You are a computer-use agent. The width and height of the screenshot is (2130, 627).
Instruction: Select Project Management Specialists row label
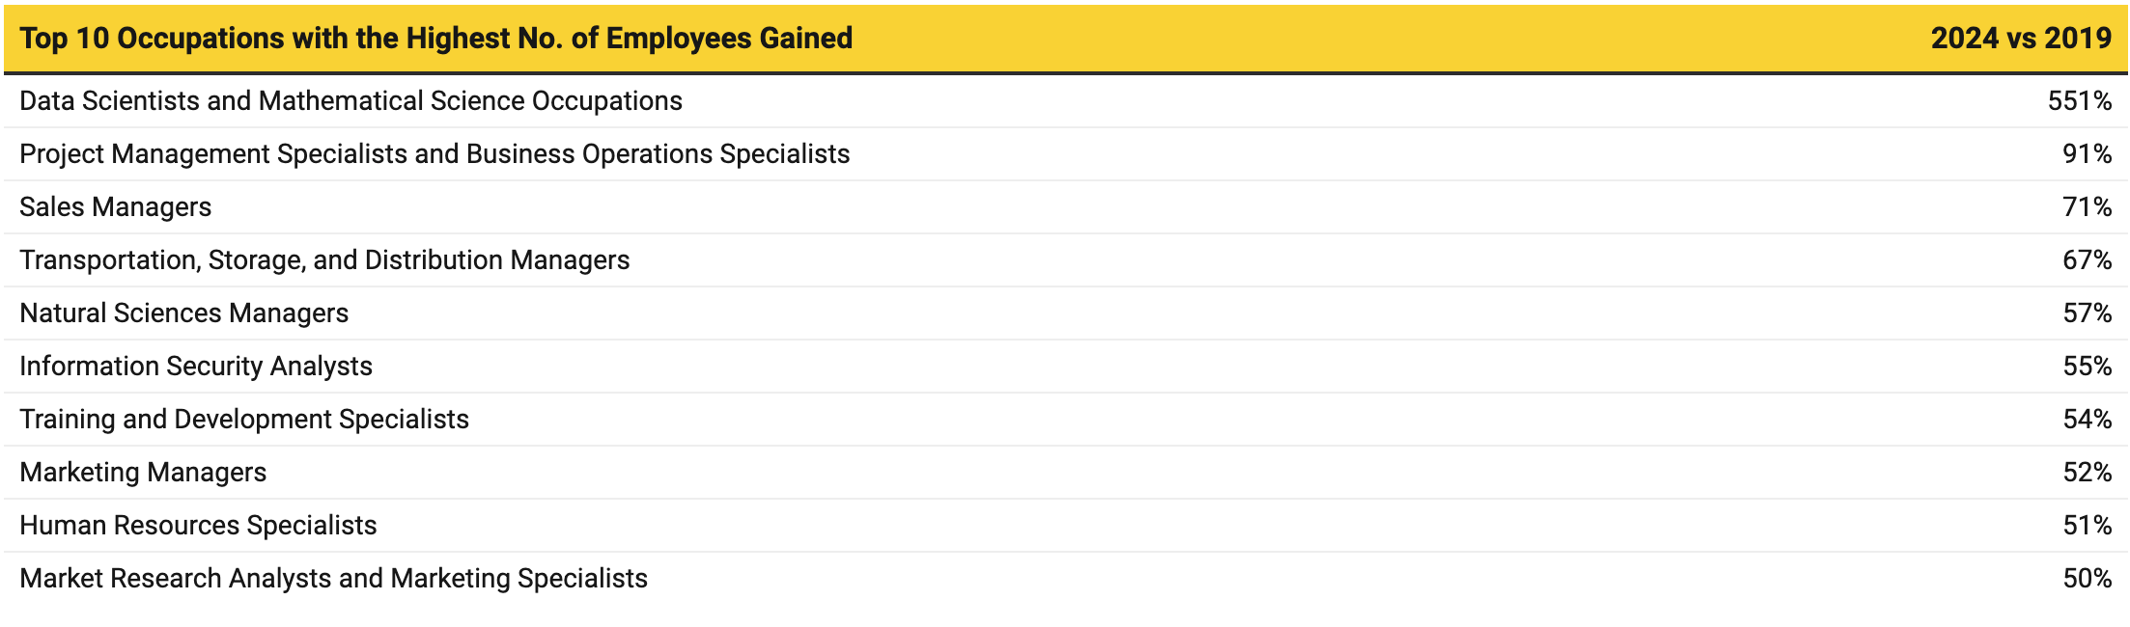pyautogui.click(x=434, y=154)
